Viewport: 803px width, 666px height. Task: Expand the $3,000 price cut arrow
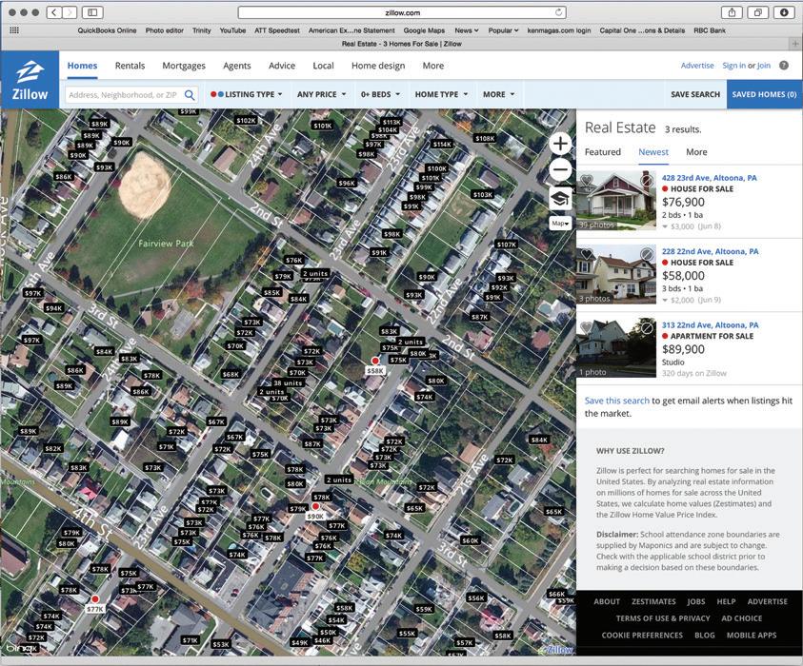[x=665, y=226]
